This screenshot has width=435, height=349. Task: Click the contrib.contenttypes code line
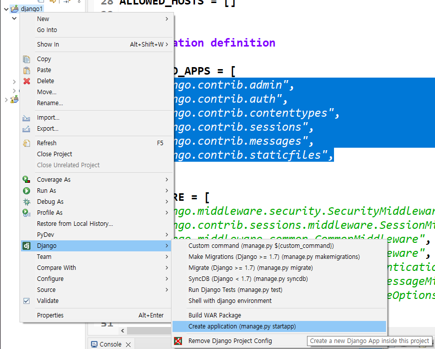pos(256,113)
